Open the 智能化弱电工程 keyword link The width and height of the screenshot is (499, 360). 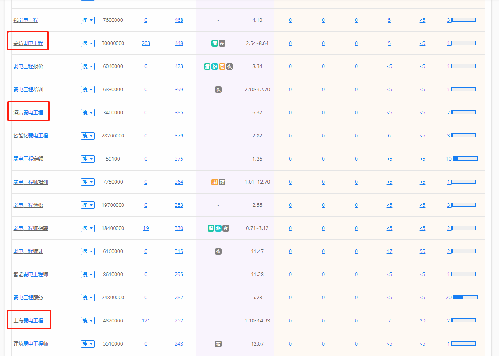coord(31,136)
